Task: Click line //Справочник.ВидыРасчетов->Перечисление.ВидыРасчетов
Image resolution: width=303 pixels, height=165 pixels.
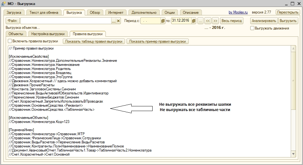Action: coord(57,142)
